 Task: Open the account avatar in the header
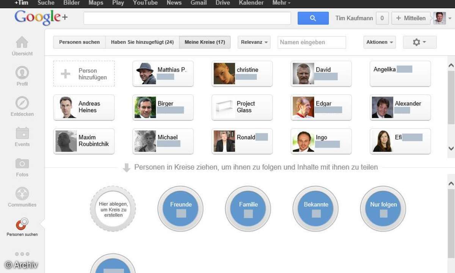point(439,18)
